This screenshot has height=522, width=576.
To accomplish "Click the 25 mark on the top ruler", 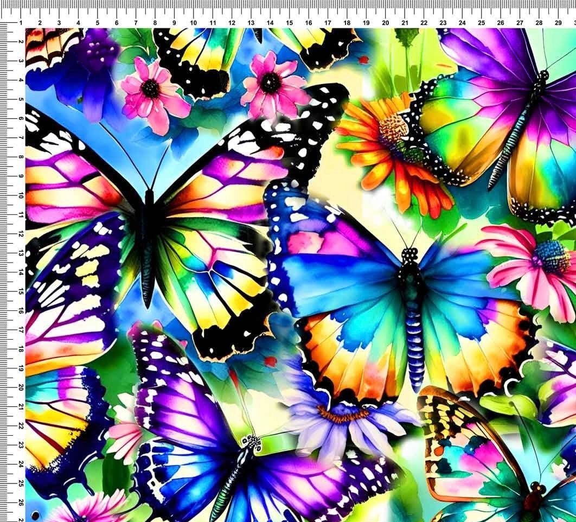I will [x=481, y=22].
